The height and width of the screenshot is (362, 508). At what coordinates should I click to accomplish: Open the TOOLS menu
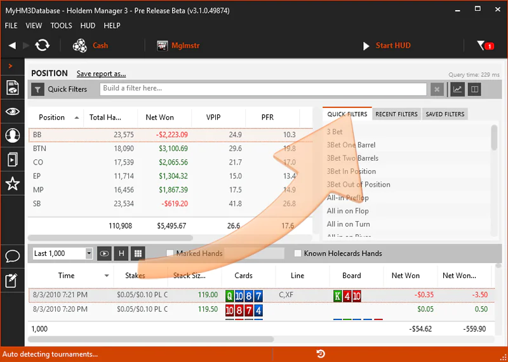point(61,26)
